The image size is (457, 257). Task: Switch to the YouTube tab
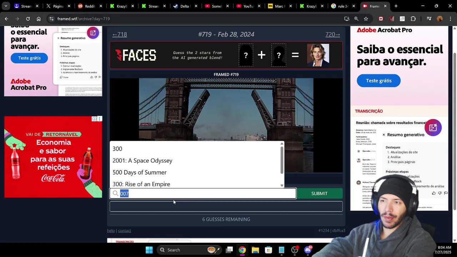pos(248,6)
